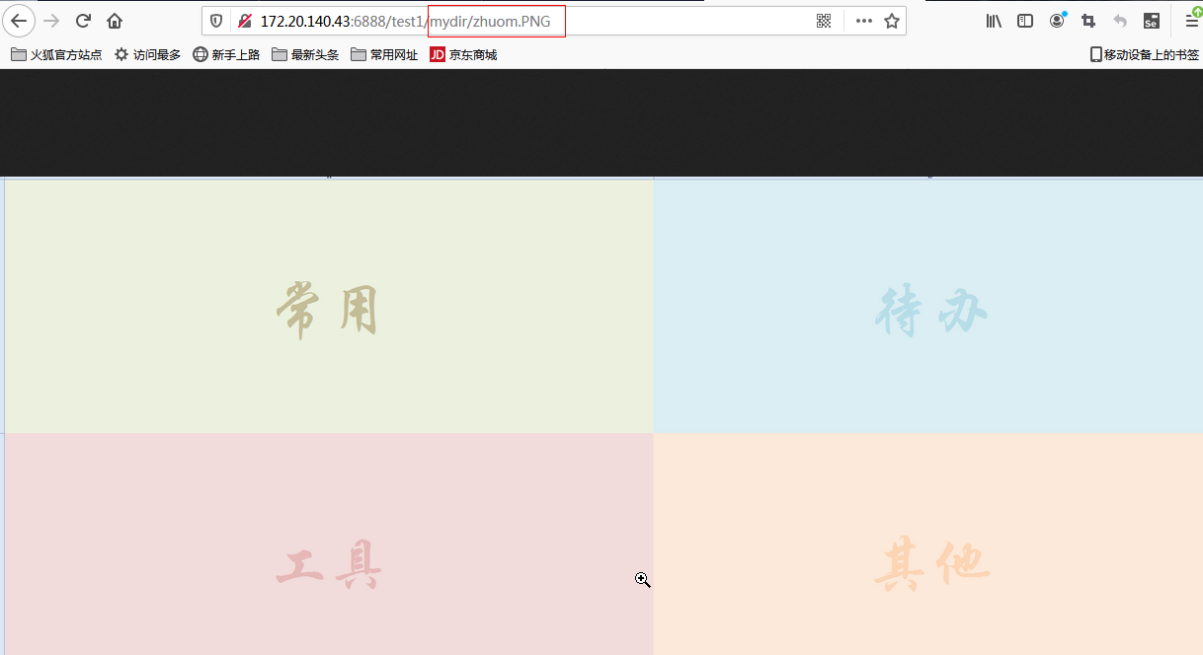The width and height of the screenshot is (1203, 655).
Task: Take a screenshot with the crop icon
Action: 1088,21
